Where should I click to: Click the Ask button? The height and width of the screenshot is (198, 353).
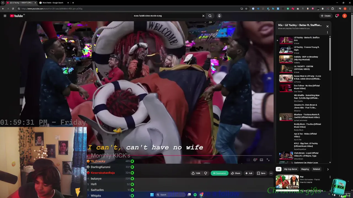[248, 173]
